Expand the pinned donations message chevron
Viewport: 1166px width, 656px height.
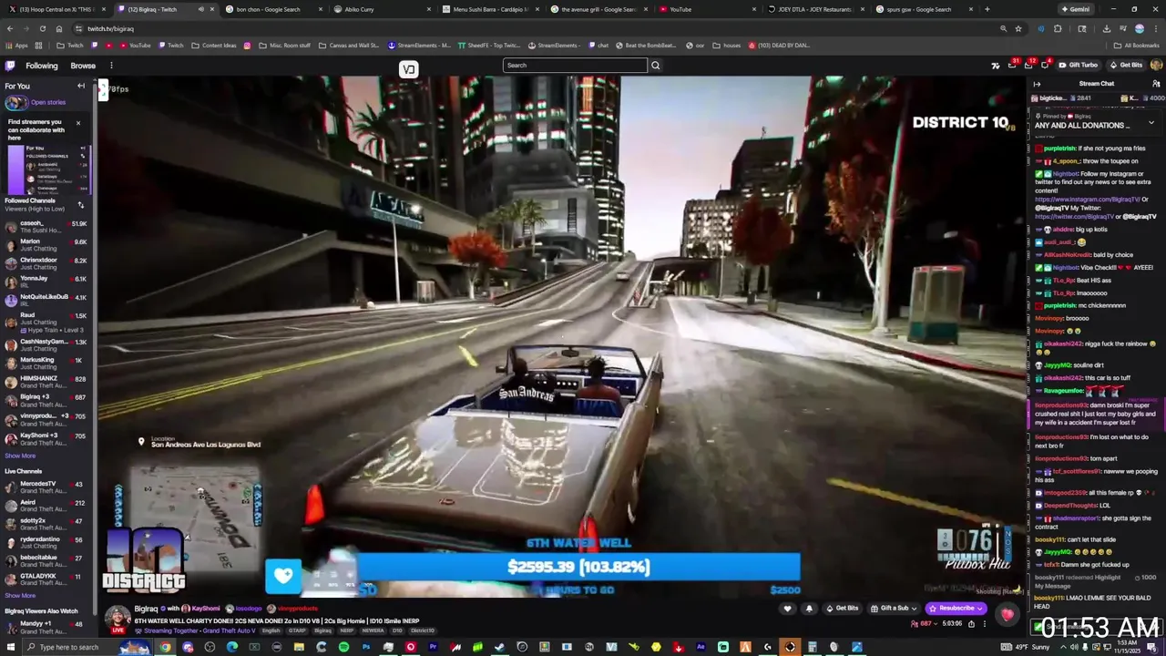1151,121
